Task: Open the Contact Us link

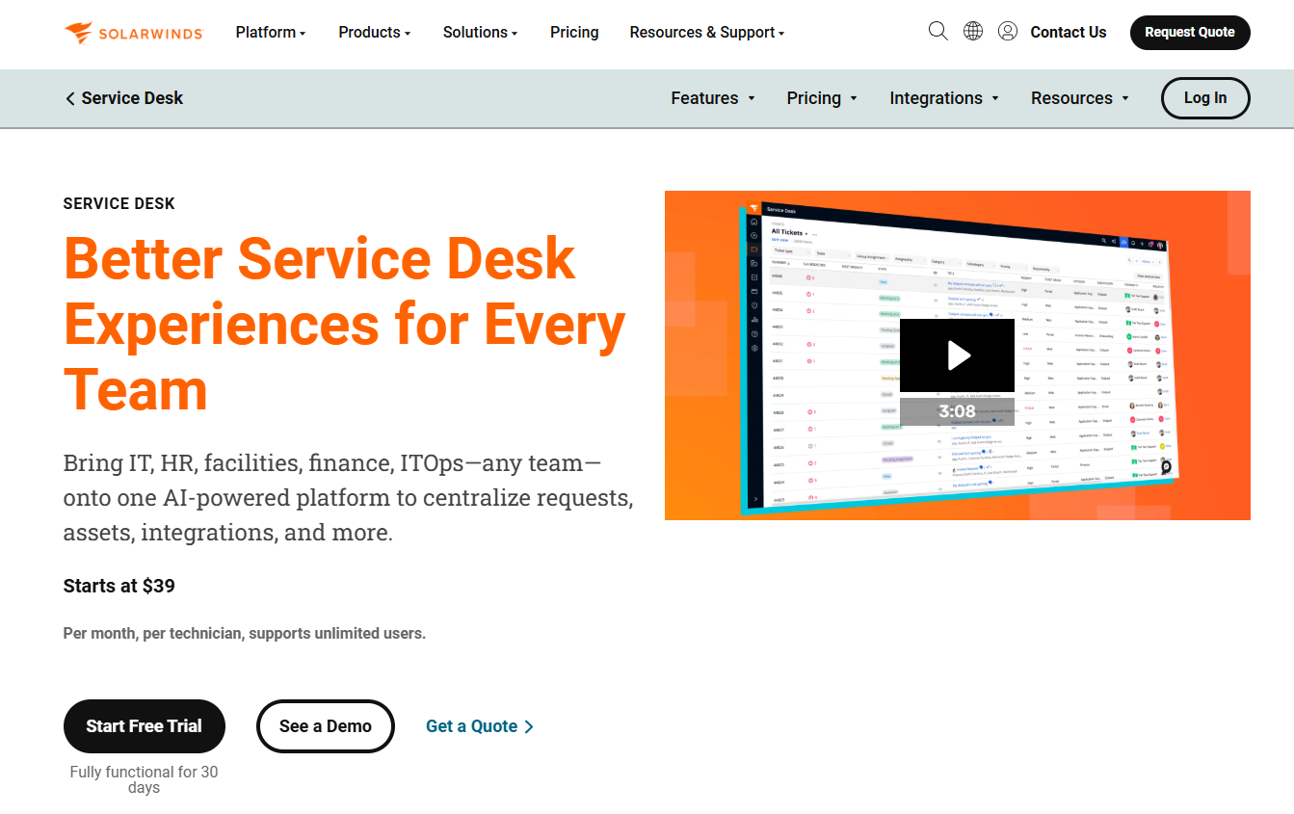Action: (x=1069, y=33)
